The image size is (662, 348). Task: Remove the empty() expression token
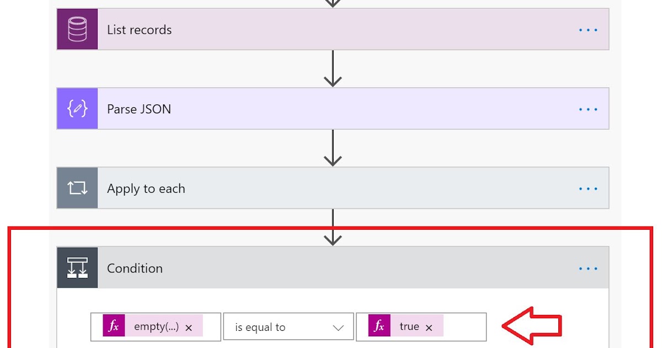pyautogui.click(x=189, y=327)
